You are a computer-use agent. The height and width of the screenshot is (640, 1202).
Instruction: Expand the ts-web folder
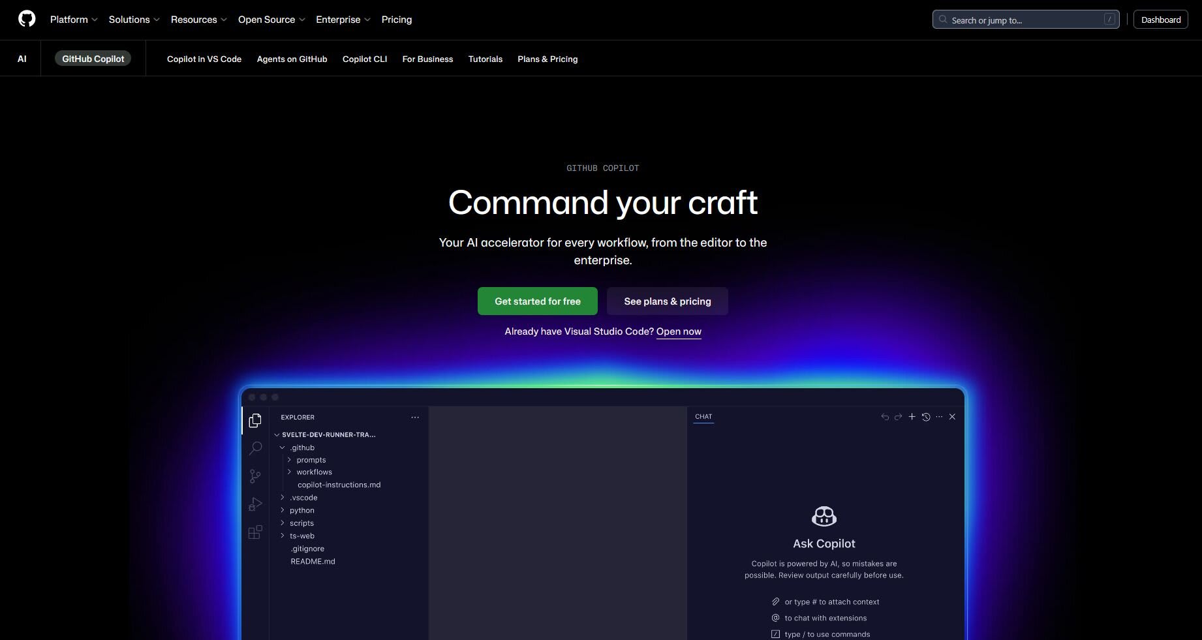[x=283, y=536]
